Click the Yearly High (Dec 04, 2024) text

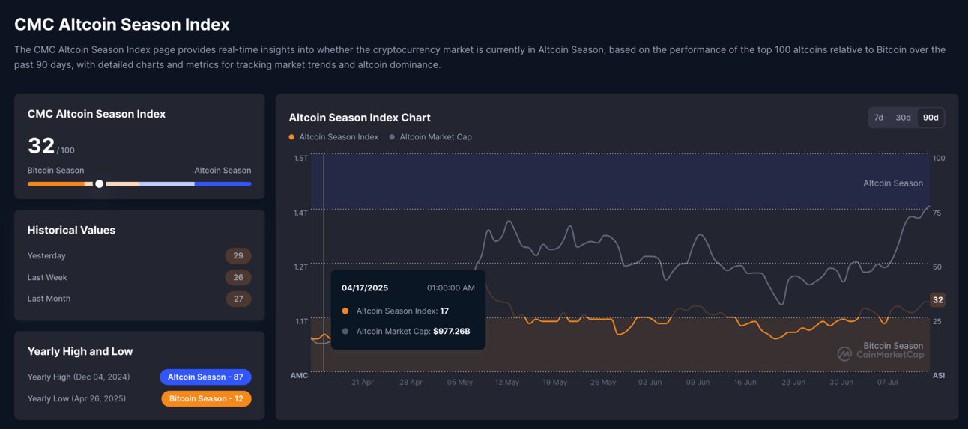pyautogui.click(x=79, y=377)
